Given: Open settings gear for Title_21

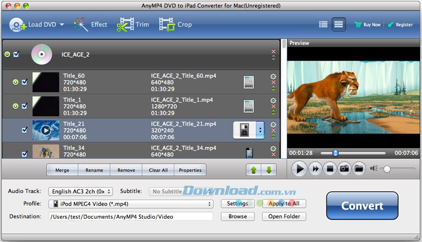Looking at the screenshot, I should click(273, 124).
